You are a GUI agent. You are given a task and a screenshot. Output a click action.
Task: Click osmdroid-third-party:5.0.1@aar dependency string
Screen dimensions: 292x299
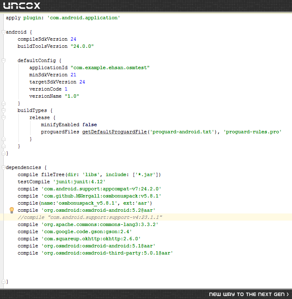pyautogui.click(x=107, y=253)
